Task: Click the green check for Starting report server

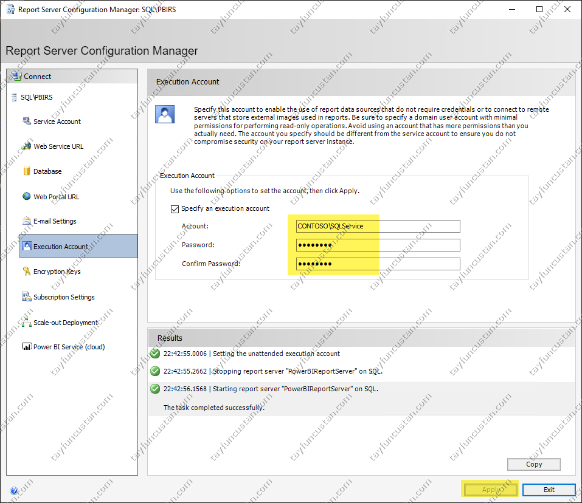Action: coord(155,389)
